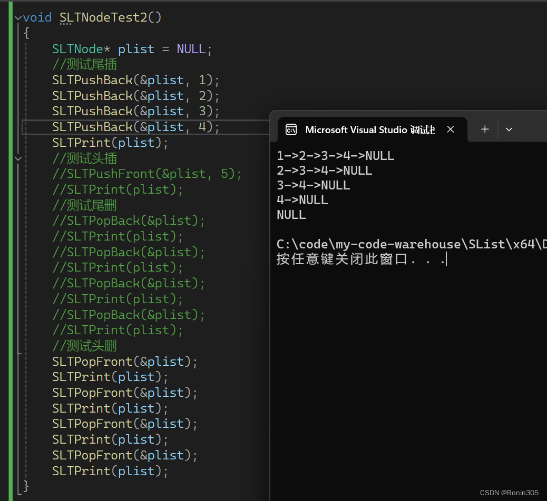This screenshot has height=501, width=547.
Task: Add a new terminal tab with plus
Action: [x=485, y=129]
